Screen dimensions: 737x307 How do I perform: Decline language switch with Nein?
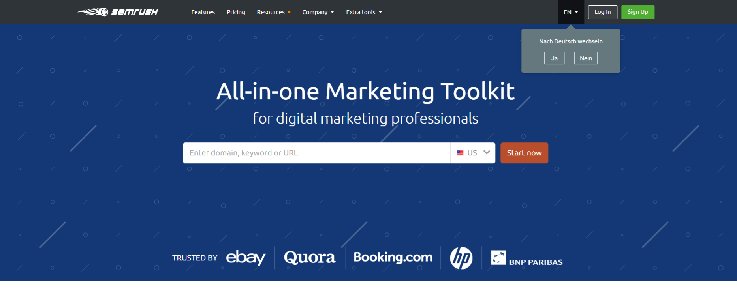tap(586, 58)
